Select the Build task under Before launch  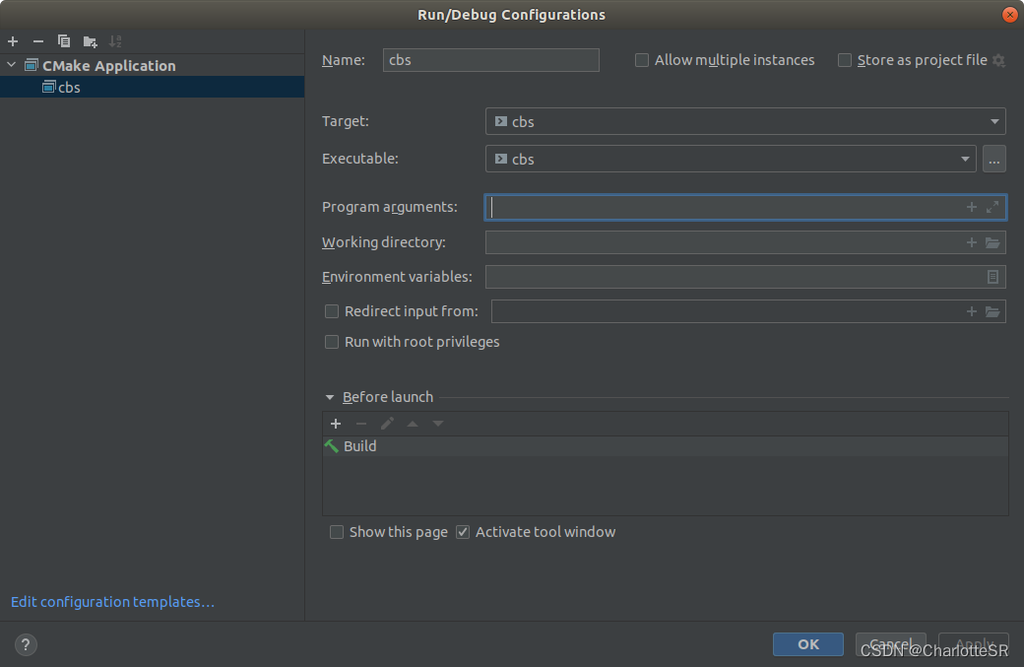(x=359, y=445)
